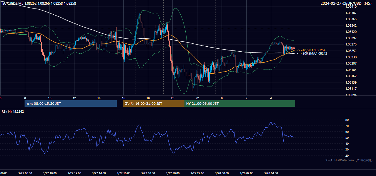Click the 3/27 22:00 bottom time label

[x=197, y=173]
